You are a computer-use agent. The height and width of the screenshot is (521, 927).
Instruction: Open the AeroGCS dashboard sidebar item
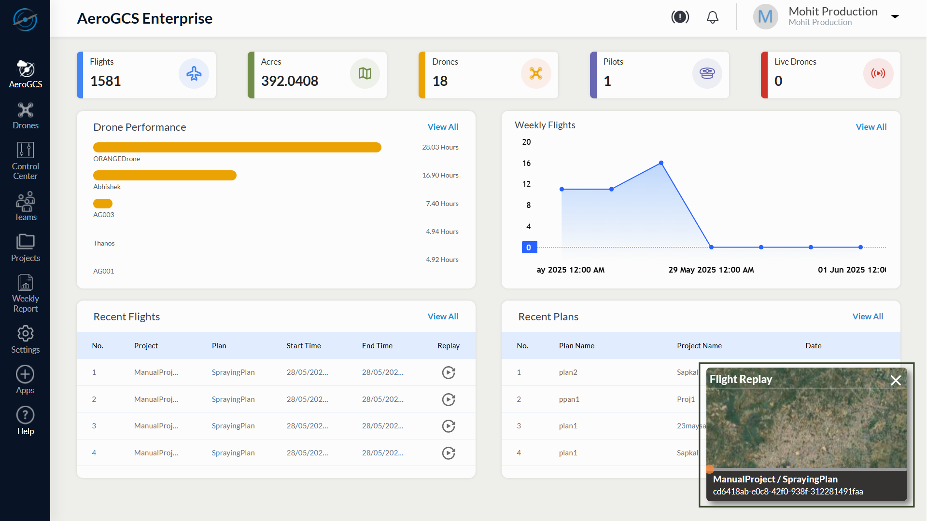point(25,74)
